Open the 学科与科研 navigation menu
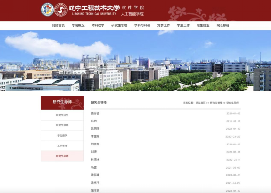Screen dimensions: 271x193 pyautogui.click(x=142, y=25)
